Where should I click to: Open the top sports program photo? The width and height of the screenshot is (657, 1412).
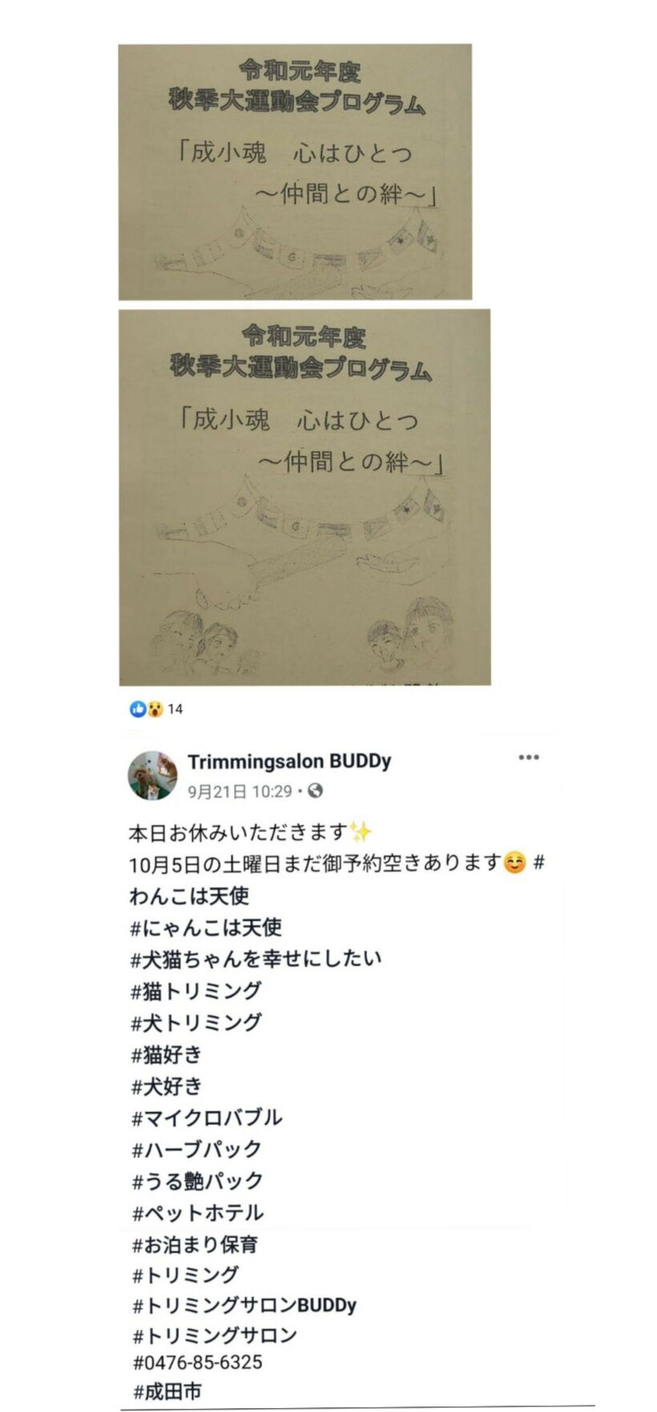coord(295,171)
